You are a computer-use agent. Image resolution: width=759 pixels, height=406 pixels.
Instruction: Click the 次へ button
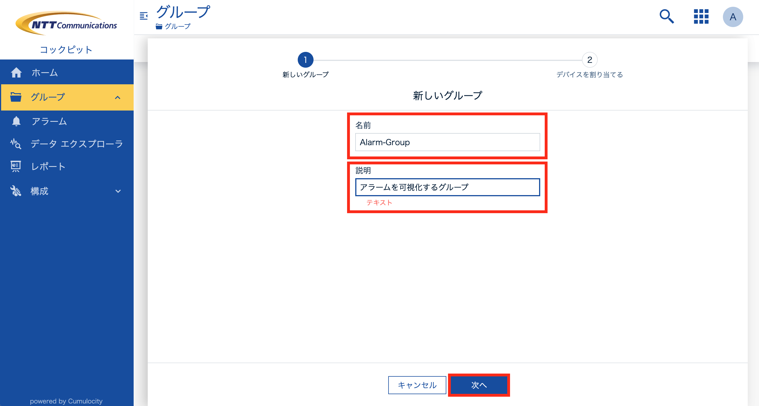(x=479, y=385)
